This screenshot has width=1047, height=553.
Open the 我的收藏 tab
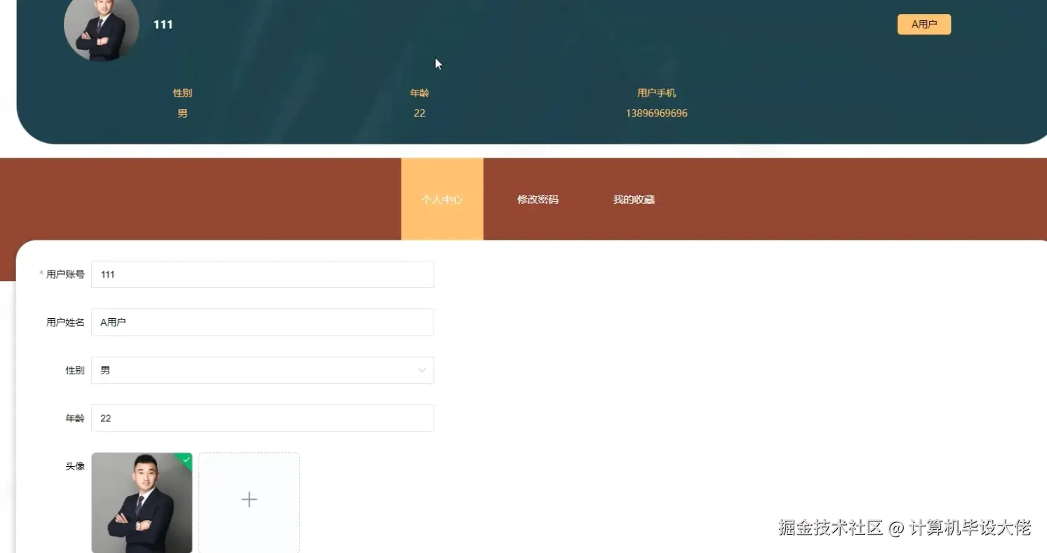(633, 199)
